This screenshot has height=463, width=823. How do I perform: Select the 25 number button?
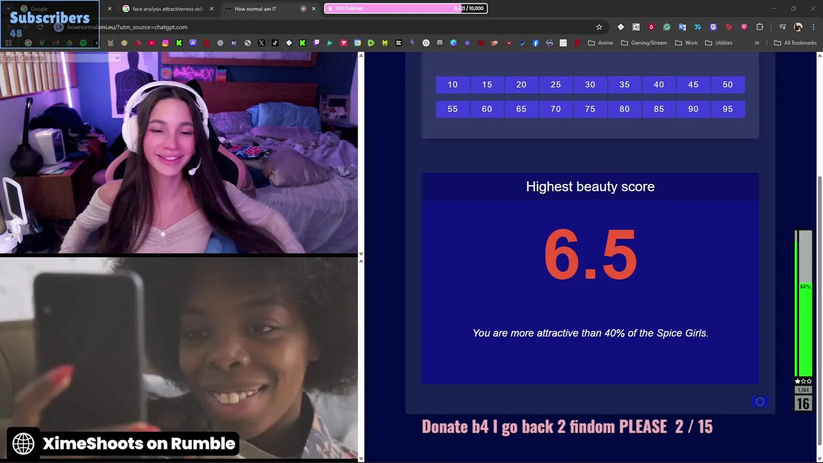[556, 85]
